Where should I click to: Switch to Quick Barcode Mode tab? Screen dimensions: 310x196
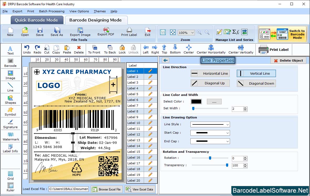pyautogui.click(x=37, y=20)
